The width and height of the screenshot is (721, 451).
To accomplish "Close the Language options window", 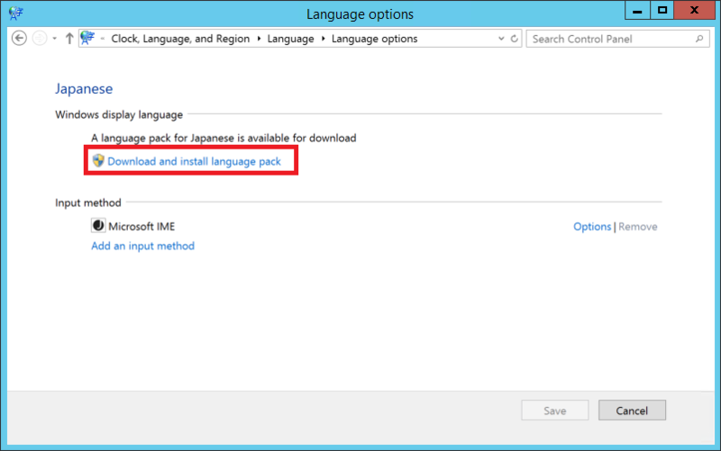I will [694, 10].
